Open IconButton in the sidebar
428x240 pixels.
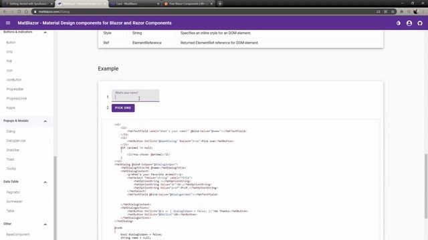point(14,80)
